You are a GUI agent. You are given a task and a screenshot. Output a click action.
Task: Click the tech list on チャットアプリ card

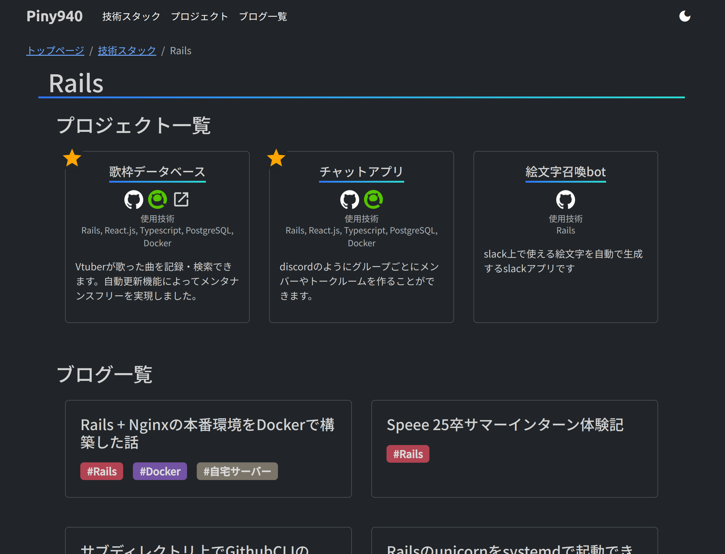pos(361,237)
